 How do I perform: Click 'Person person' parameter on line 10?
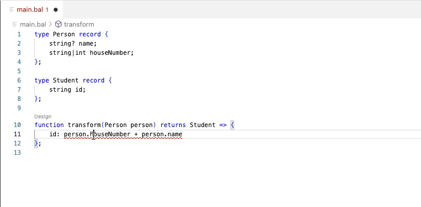(x=129, y=125)
